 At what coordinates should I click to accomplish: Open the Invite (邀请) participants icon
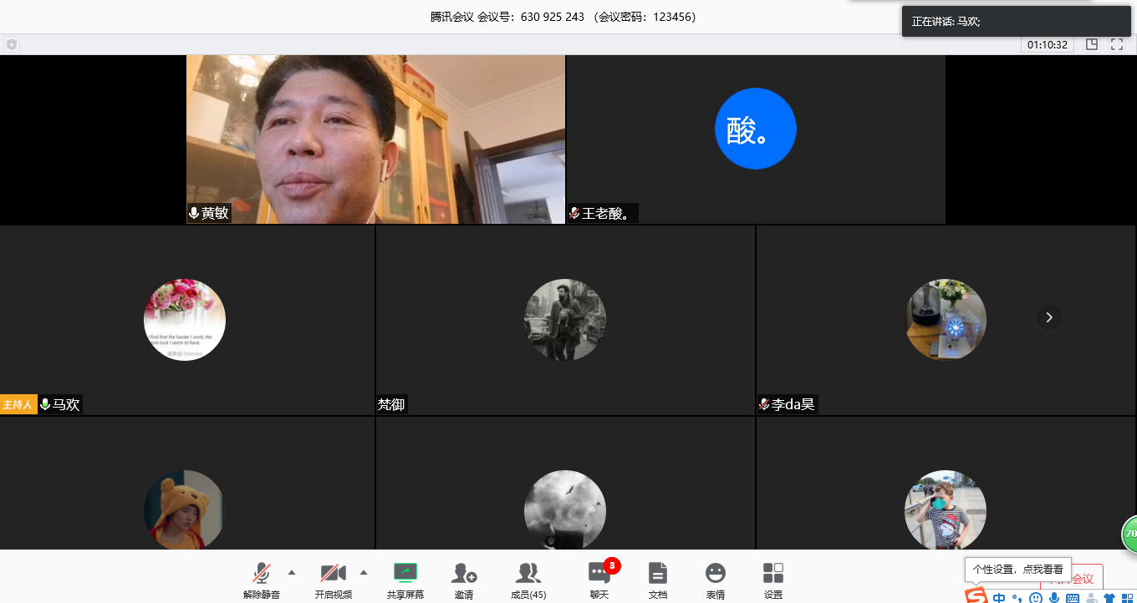(x=464, y=574)
